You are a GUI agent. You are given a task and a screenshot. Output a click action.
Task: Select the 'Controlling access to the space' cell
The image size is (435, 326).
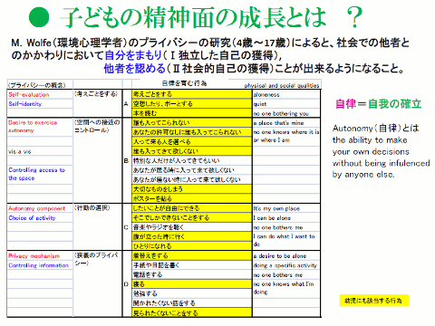click(40, 174)
